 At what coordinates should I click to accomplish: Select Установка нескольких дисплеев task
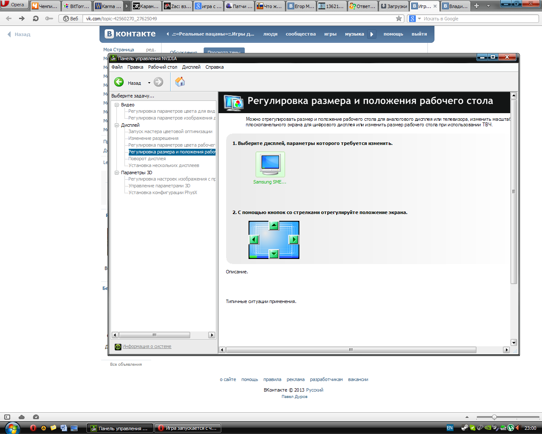pos(163,165)
